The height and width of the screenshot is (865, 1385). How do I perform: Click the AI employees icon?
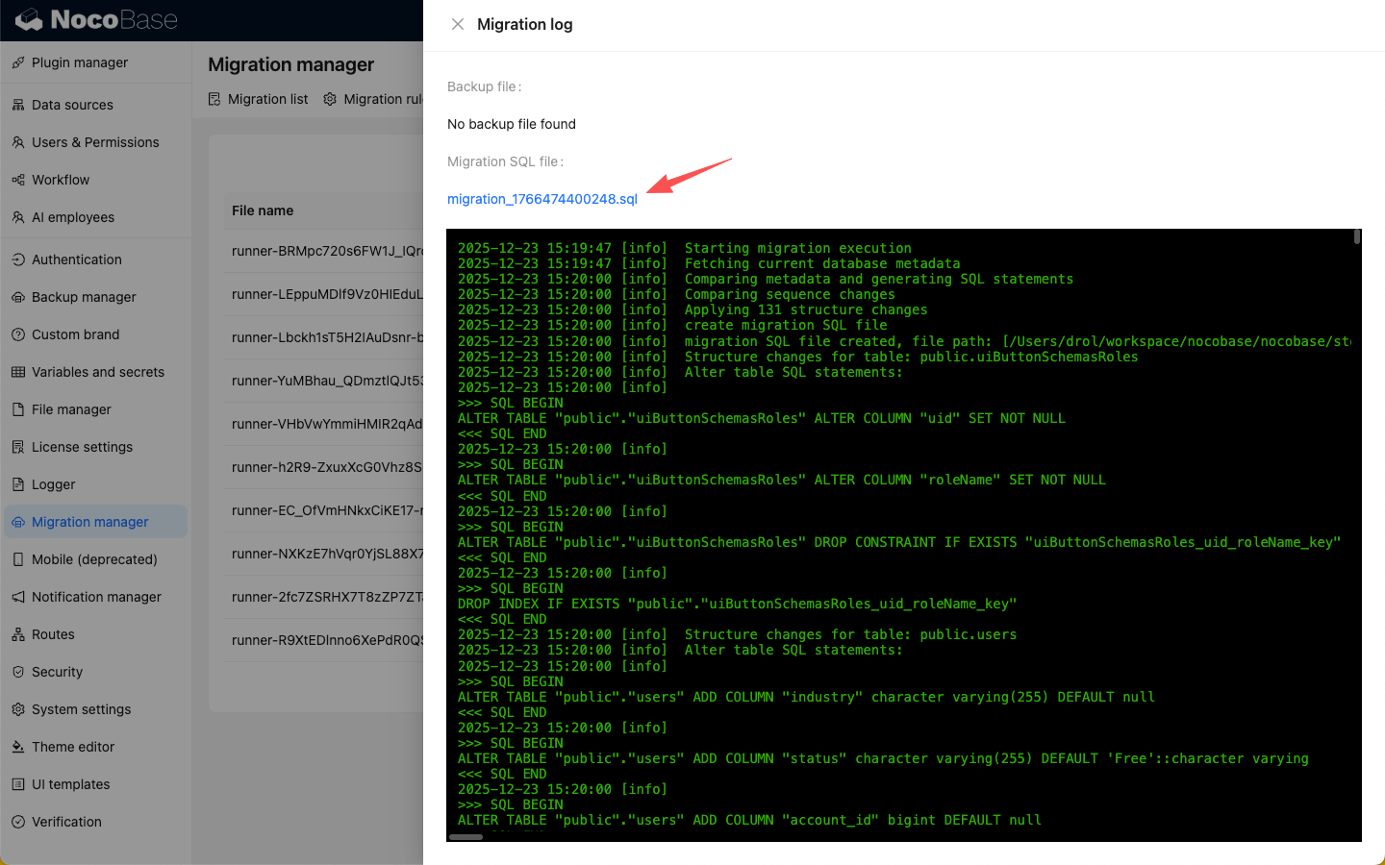click(x=18, y=217)
